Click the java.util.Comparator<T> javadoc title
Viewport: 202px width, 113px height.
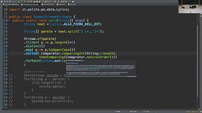[76, 61]
